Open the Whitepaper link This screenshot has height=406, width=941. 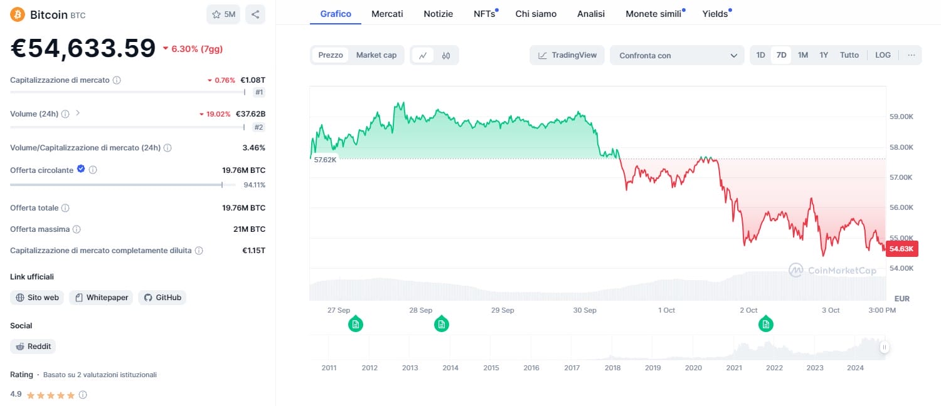pyautogui.click(x=101, y=298)
